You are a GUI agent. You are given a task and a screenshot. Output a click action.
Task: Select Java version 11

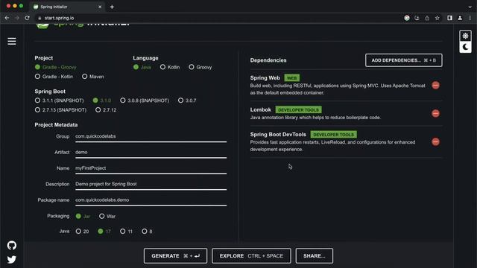126,232
